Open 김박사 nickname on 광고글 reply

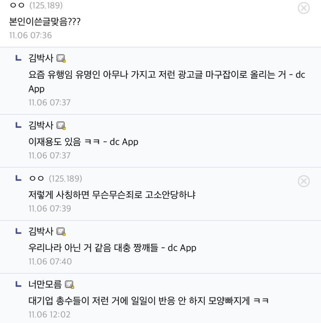[41, 58]
